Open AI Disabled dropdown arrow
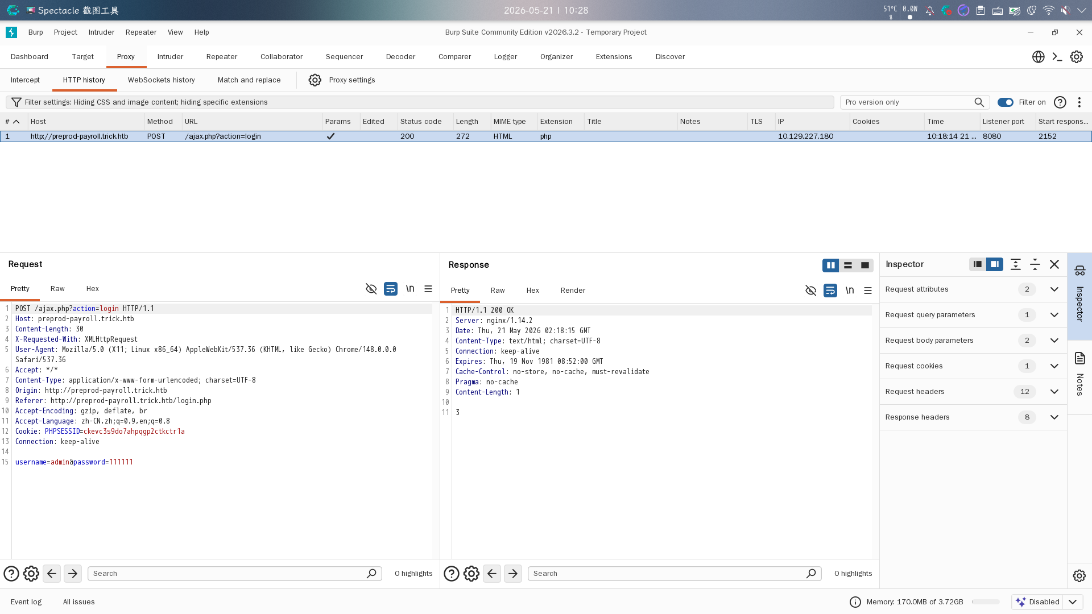The height and width of the screenshot is (614, 1092). click(1073, 602)
